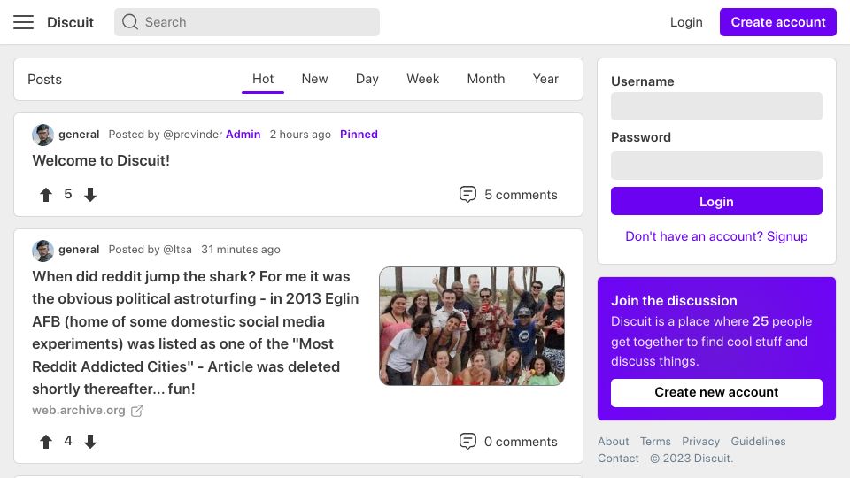This screenshot has height=478, width=850.
Task: Downvote the reddit jump the shark post
Action: click(x=90, y=442)
